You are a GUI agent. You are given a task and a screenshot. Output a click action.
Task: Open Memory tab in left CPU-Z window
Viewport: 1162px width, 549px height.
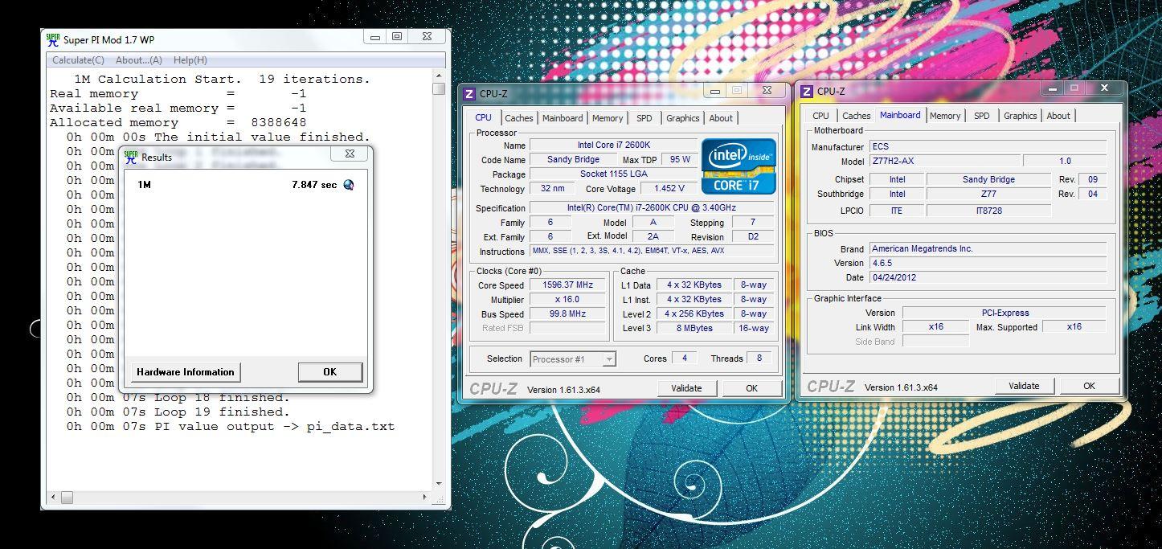tap(608, 118)
